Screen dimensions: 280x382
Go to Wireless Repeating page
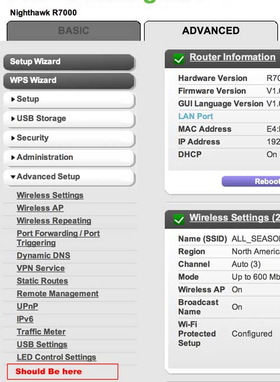pyautogui.click(x=54, y=221)
